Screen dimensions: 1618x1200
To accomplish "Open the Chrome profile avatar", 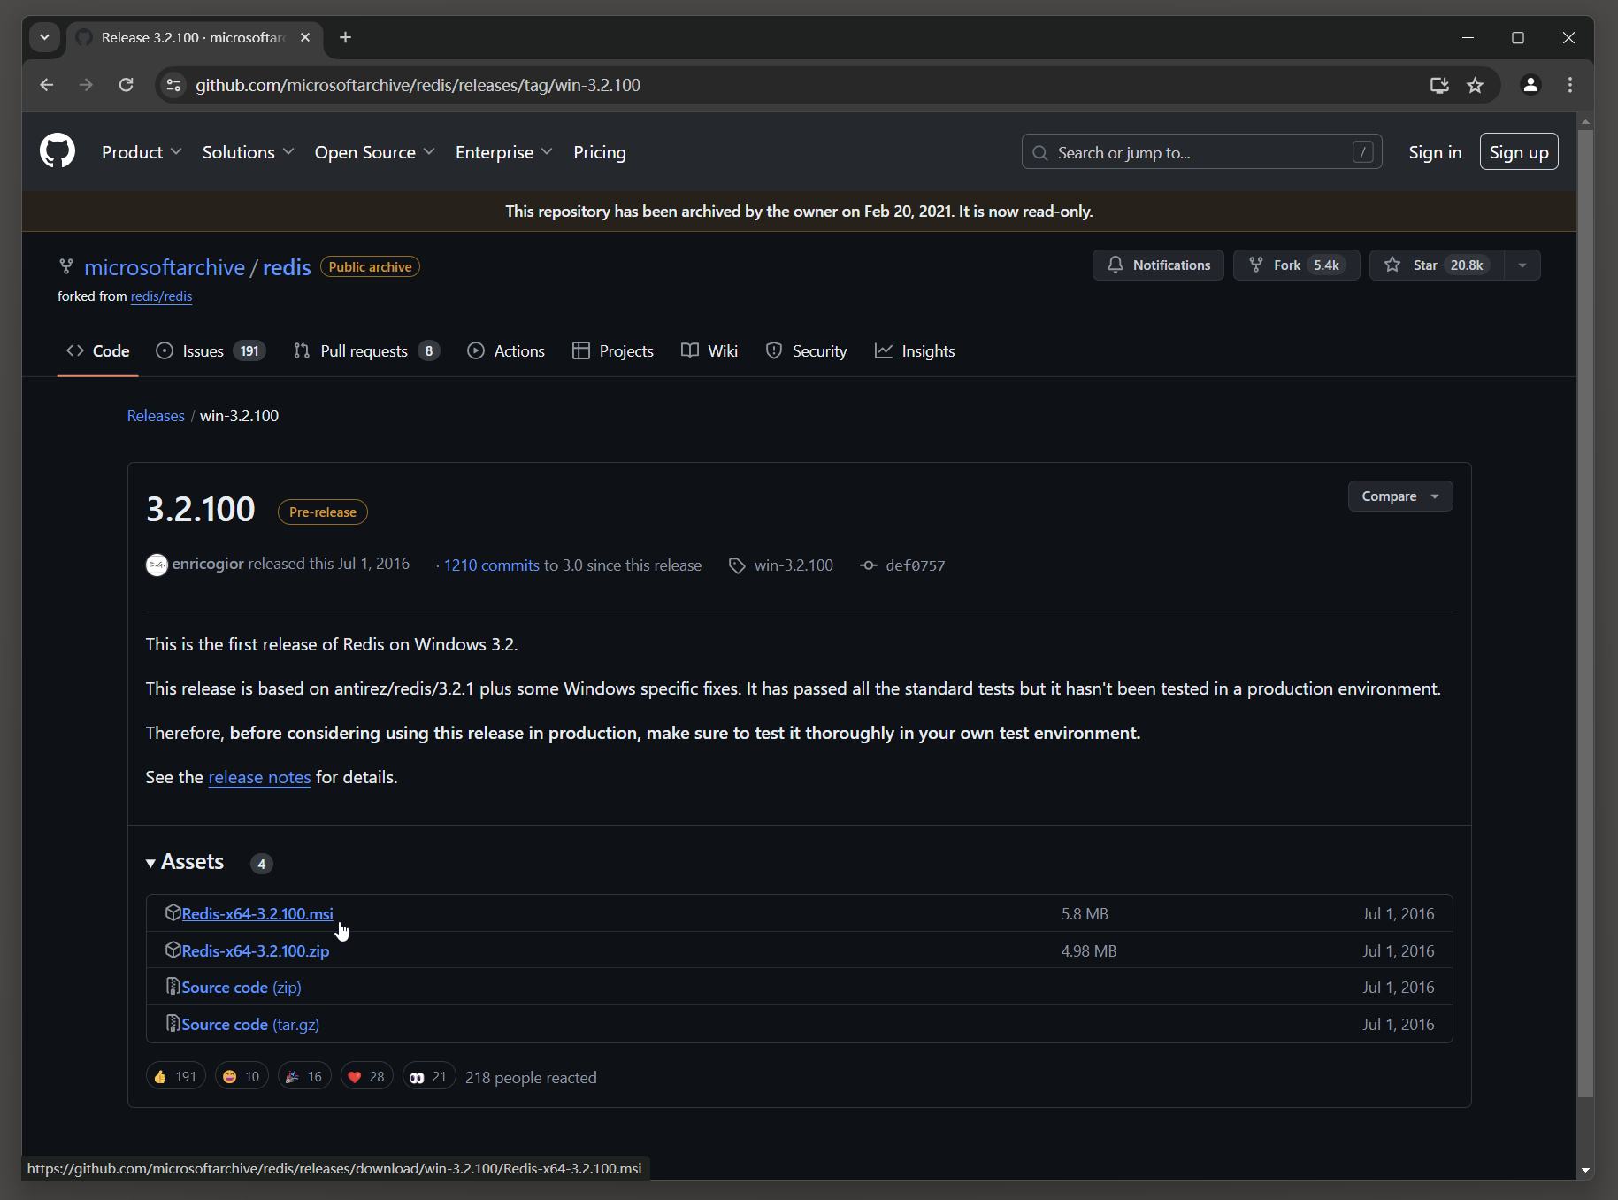I will coord(1530,85).
